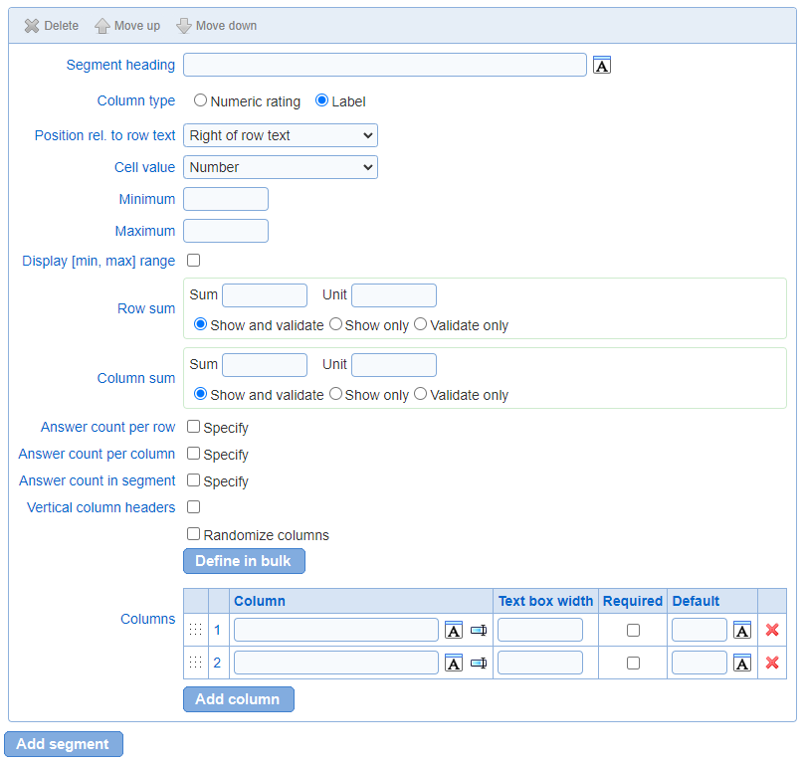Open text editor icon for column 2 default
Screen dimensions: 804x762
(x=742, y=664)
